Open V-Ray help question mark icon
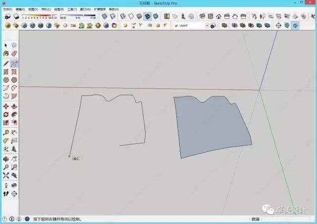This screenshot has height=224, width=317. (49, 25)
